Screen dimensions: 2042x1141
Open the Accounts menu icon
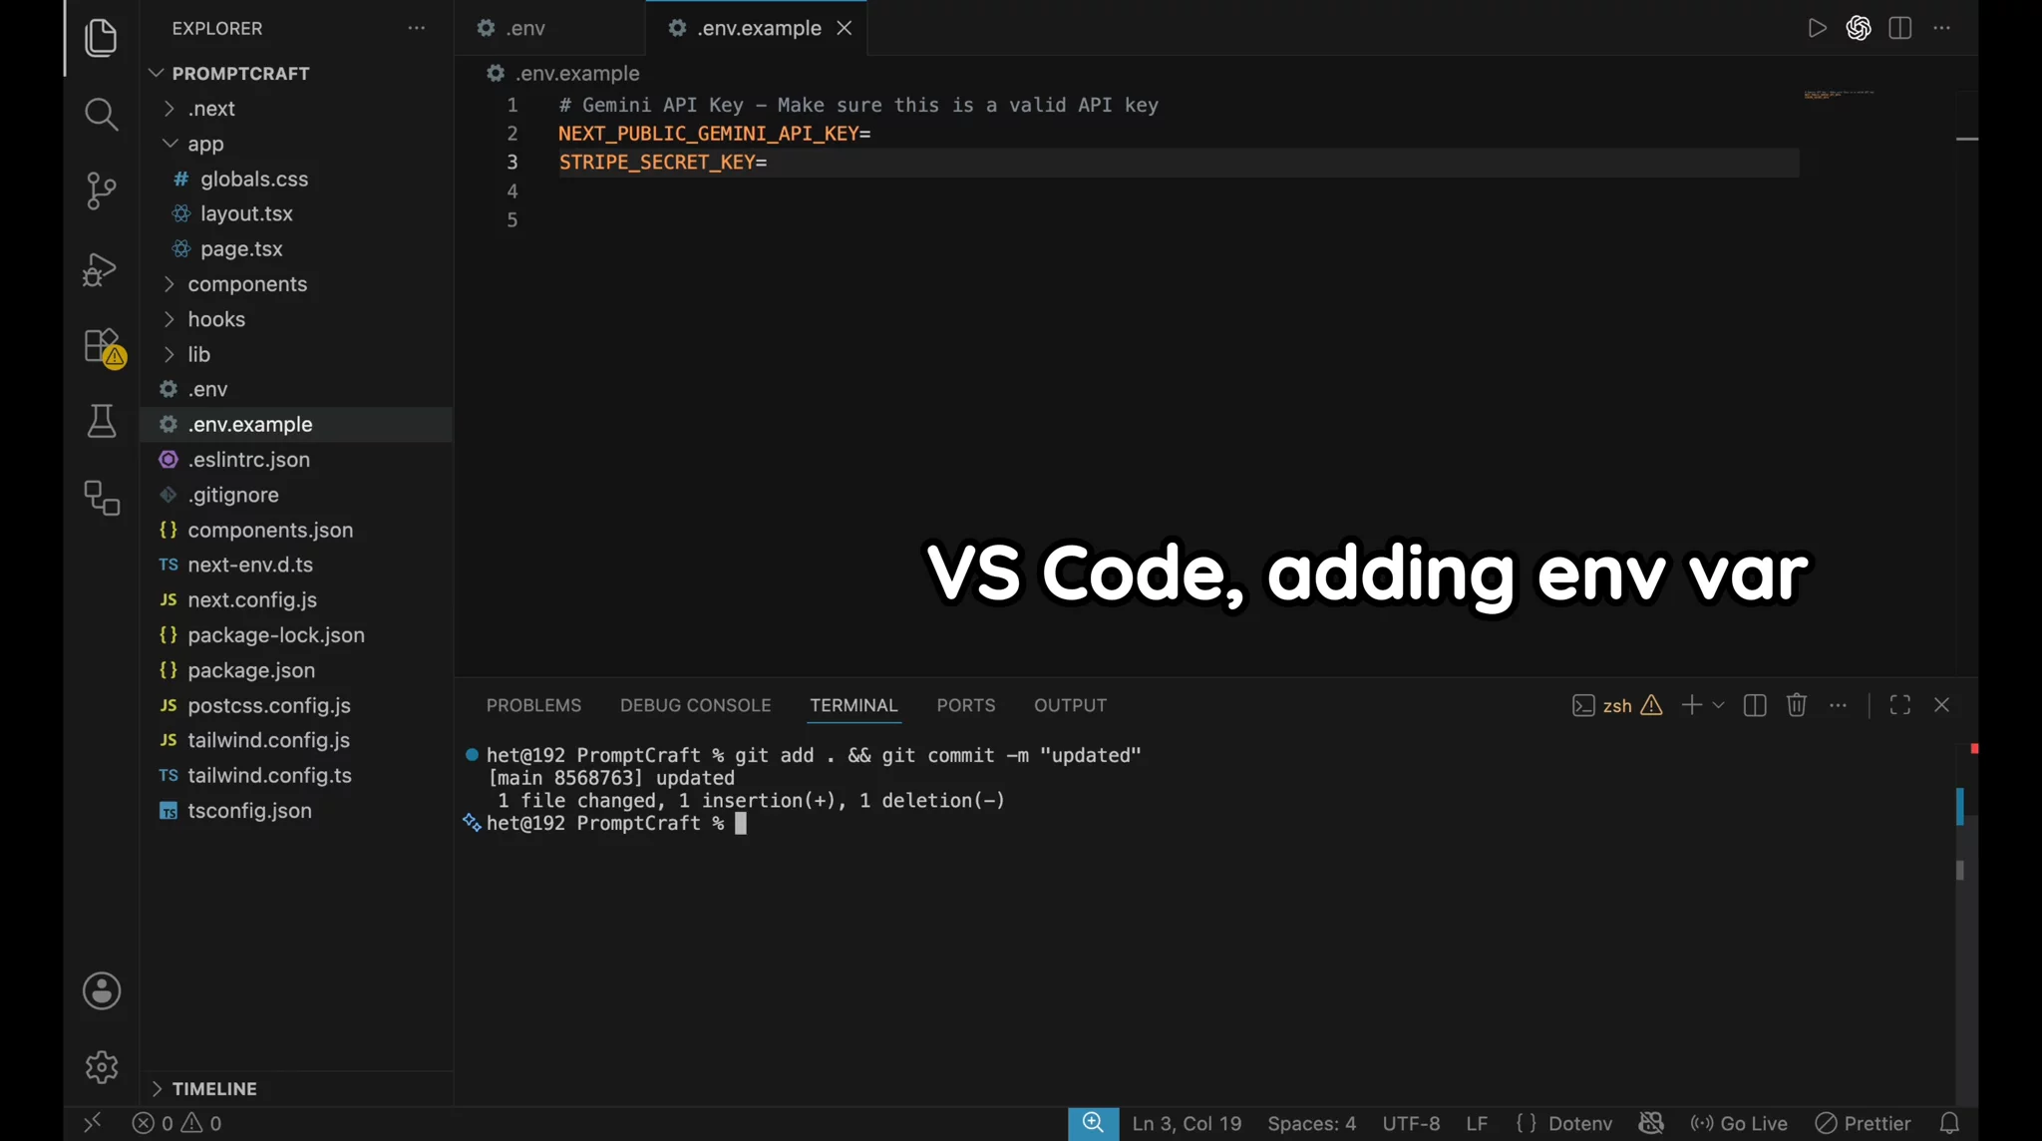pyautogui.click(x=101, y=990)
